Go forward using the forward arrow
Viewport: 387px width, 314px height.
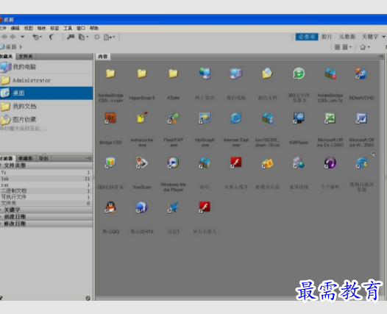(13, 37)
